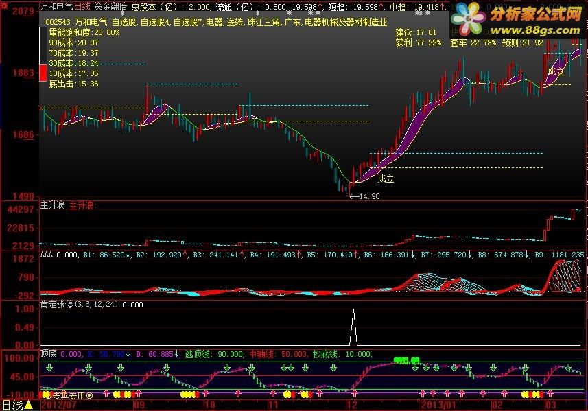Click the 资金翻倍 indicator name
Image resolution: width=588 pixels, height=411 pixels.
[110, 6]
